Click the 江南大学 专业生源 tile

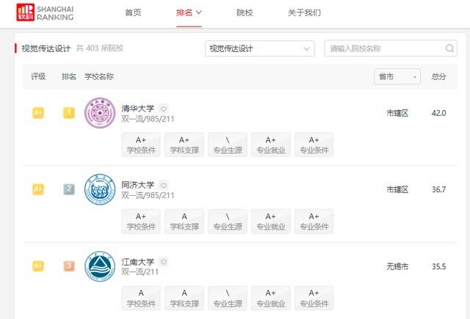click(x=228, y=298)
